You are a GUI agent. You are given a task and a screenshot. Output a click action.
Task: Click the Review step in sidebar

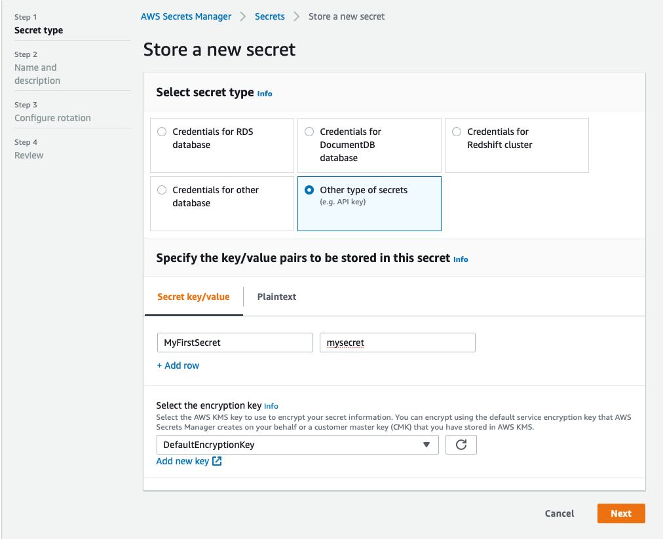point(29,155)
